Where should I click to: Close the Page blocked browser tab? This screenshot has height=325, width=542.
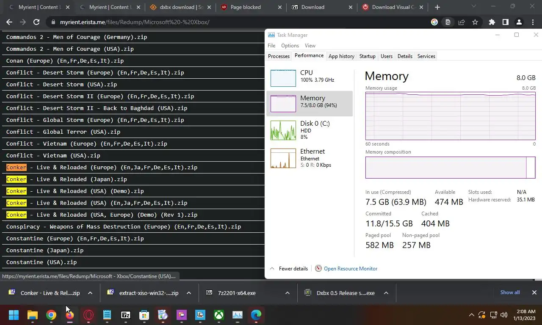(279, 7)
